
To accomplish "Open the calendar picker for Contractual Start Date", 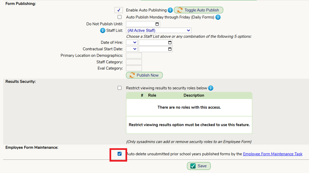I will pyautogui.click(x=170, y=49).
